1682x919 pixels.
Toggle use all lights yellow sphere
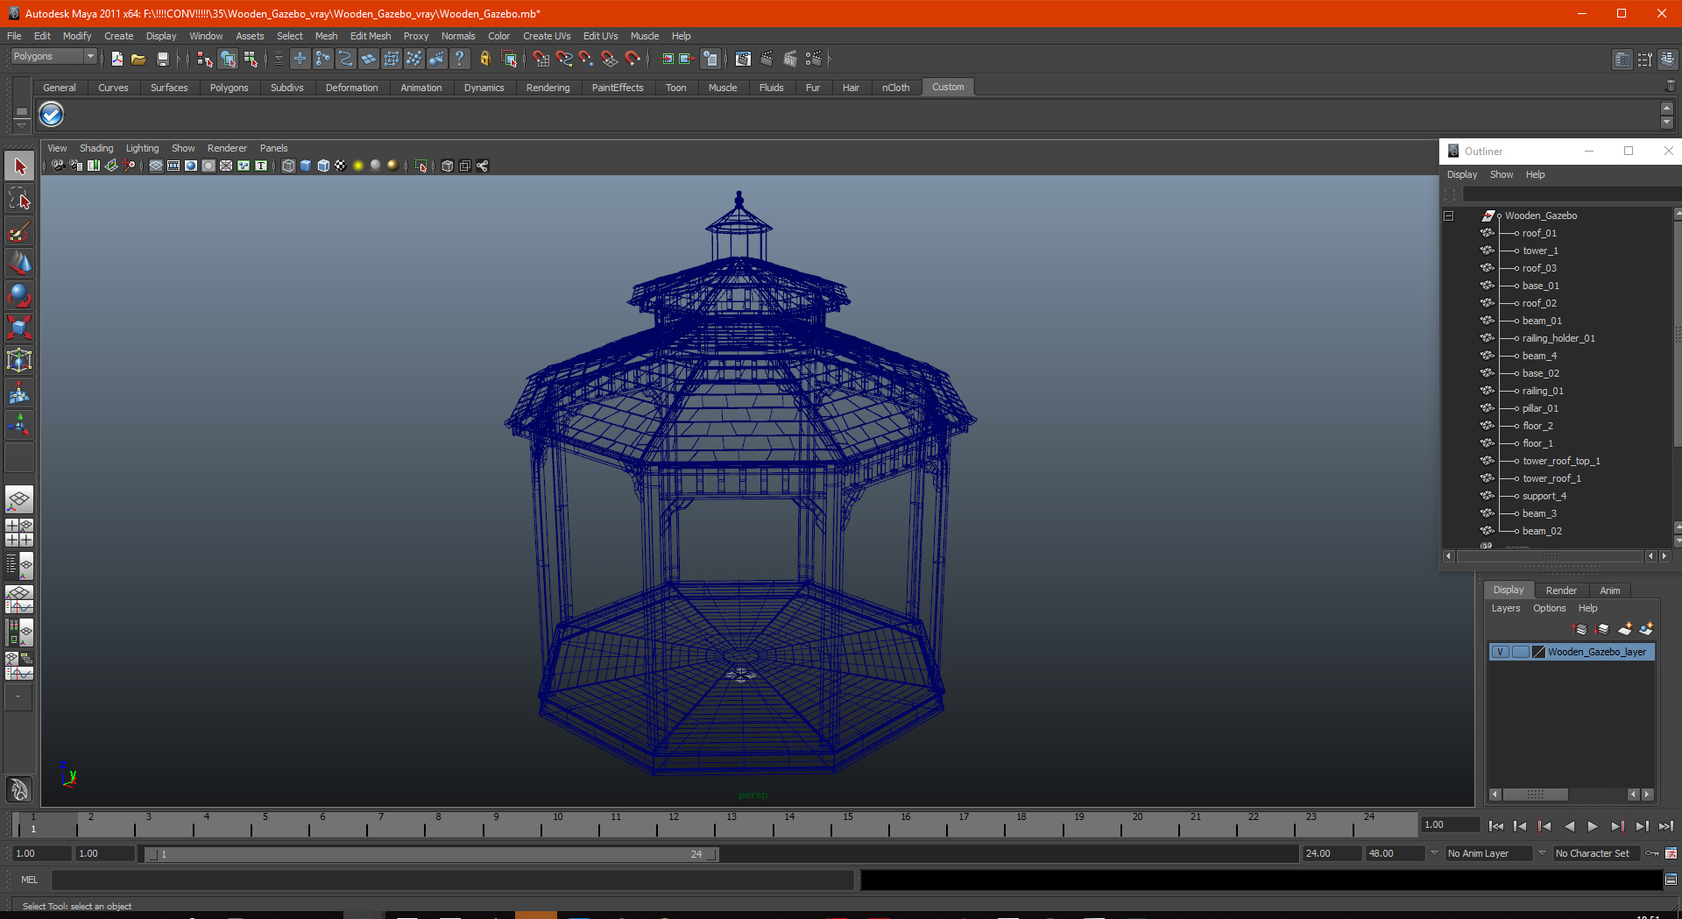358,166
